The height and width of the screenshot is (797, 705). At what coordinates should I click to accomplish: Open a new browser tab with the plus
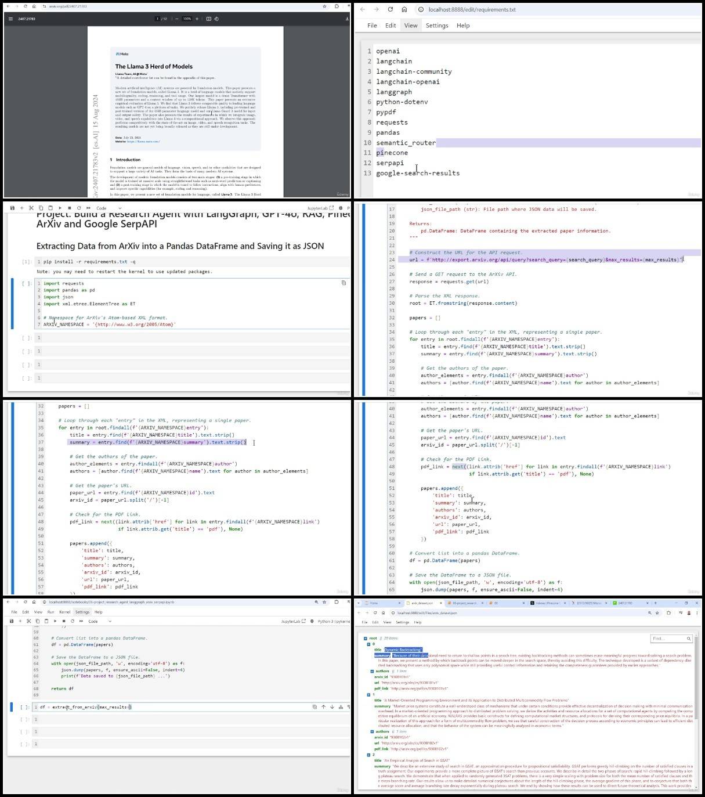point(656,603)
